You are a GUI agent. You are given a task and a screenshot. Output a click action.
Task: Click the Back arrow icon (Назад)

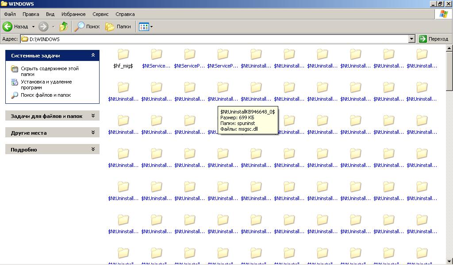(8, 26)
